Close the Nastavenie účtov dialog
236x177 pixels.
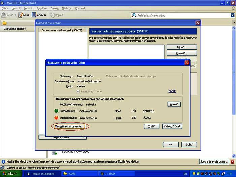198,23
